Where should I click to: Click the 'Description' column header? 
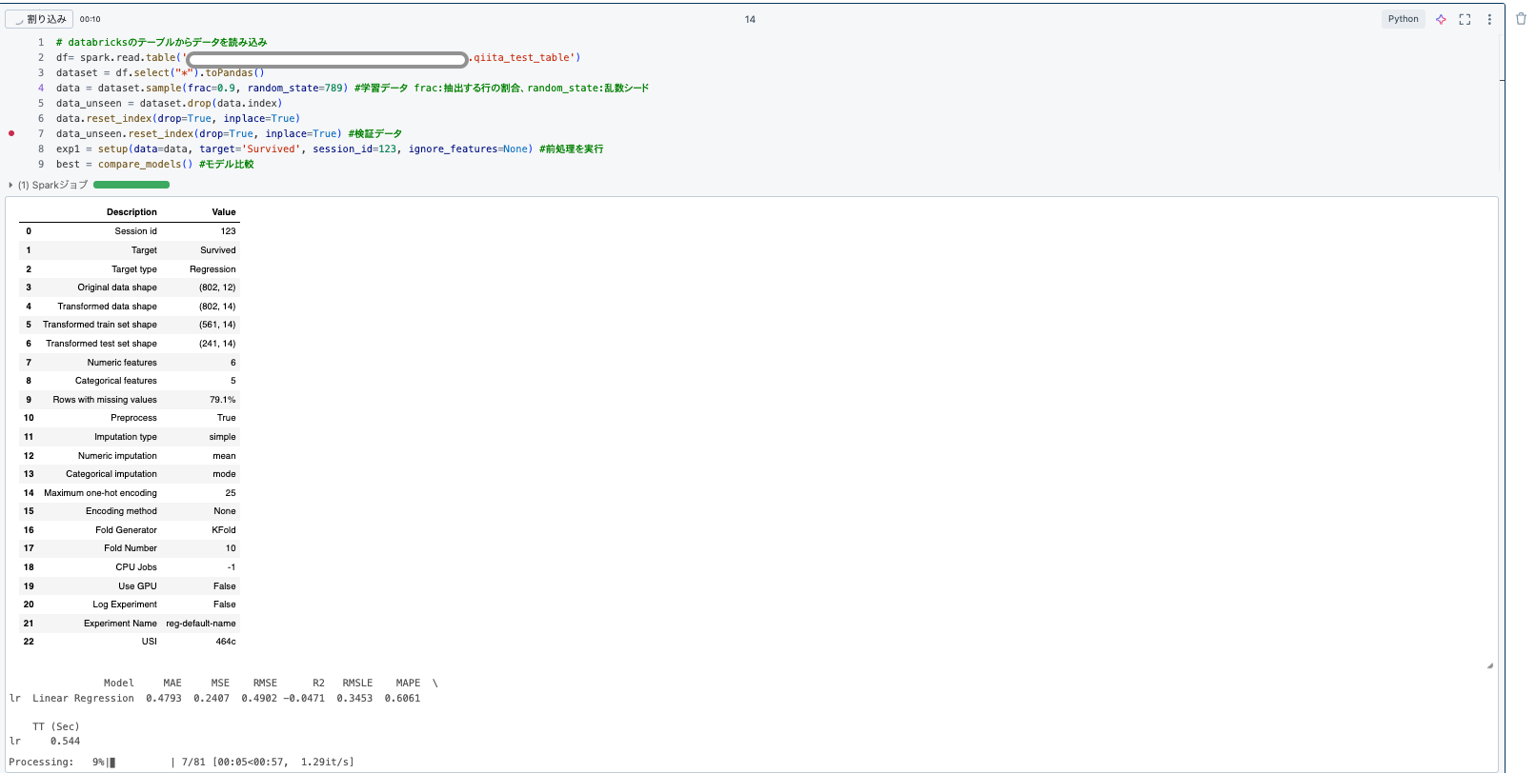coord(131,212)
